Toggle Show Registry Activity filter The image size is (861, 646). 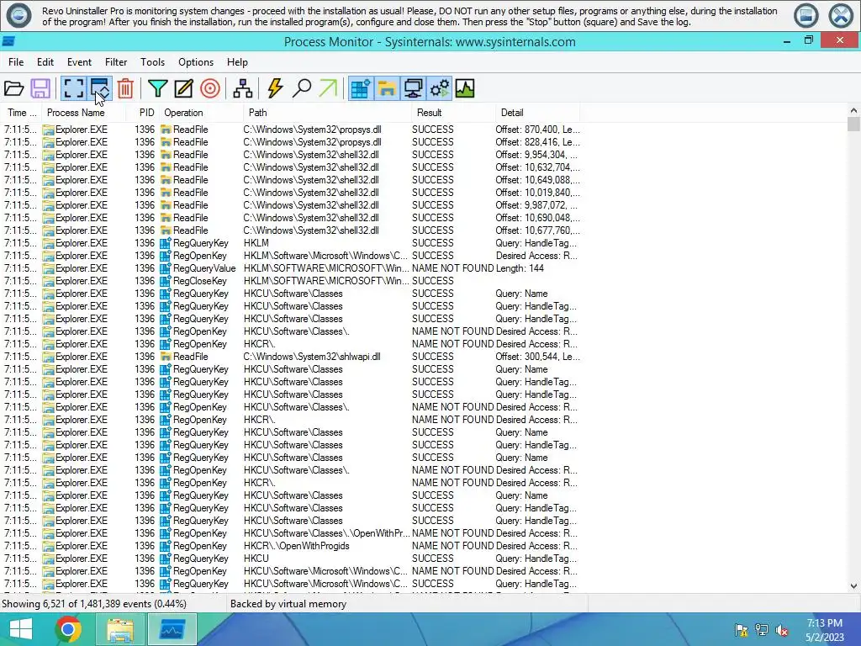[361, 88]
